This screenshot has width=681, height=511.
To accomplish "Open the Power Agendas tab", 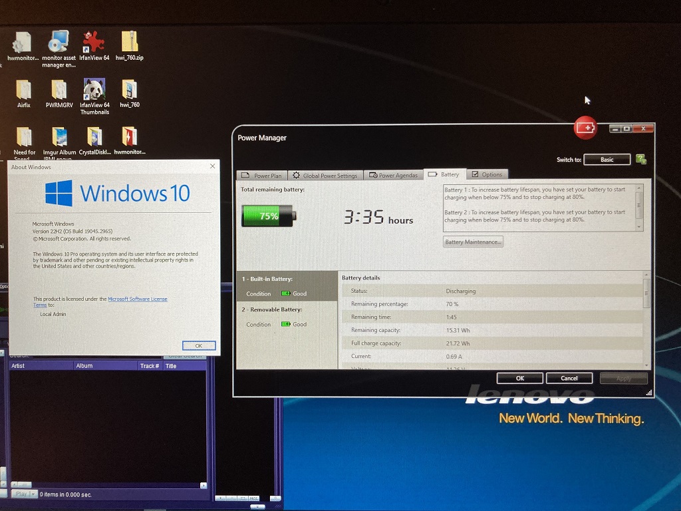I will 393,175.
